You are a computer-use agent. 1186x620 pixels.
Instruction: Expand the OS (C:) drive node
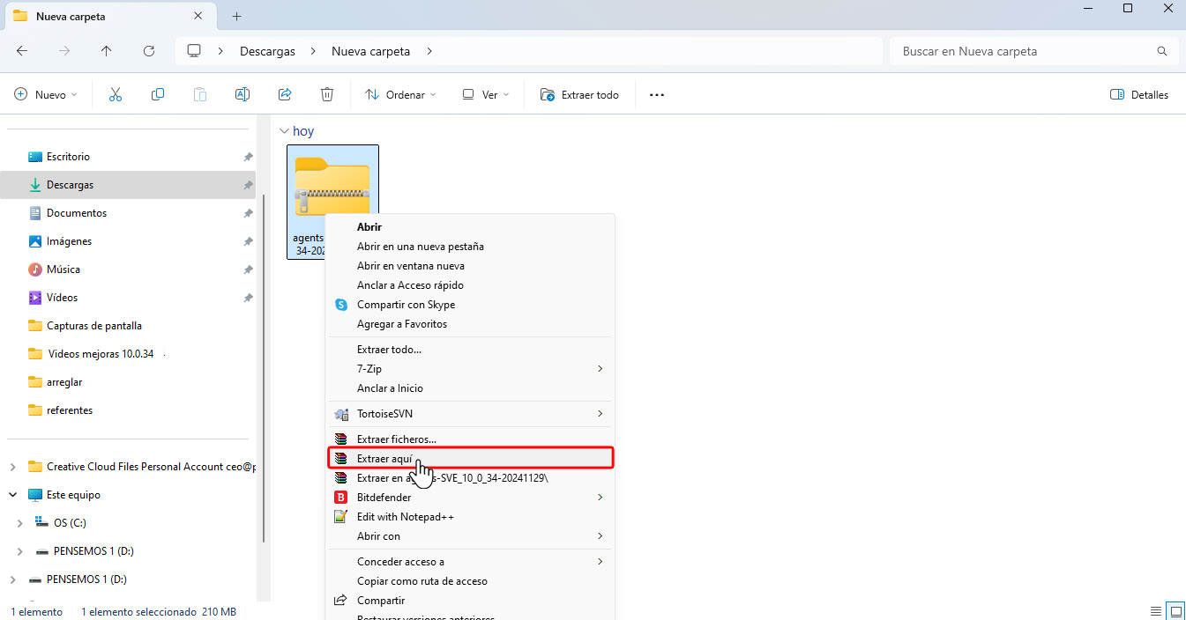click(20, 523)
